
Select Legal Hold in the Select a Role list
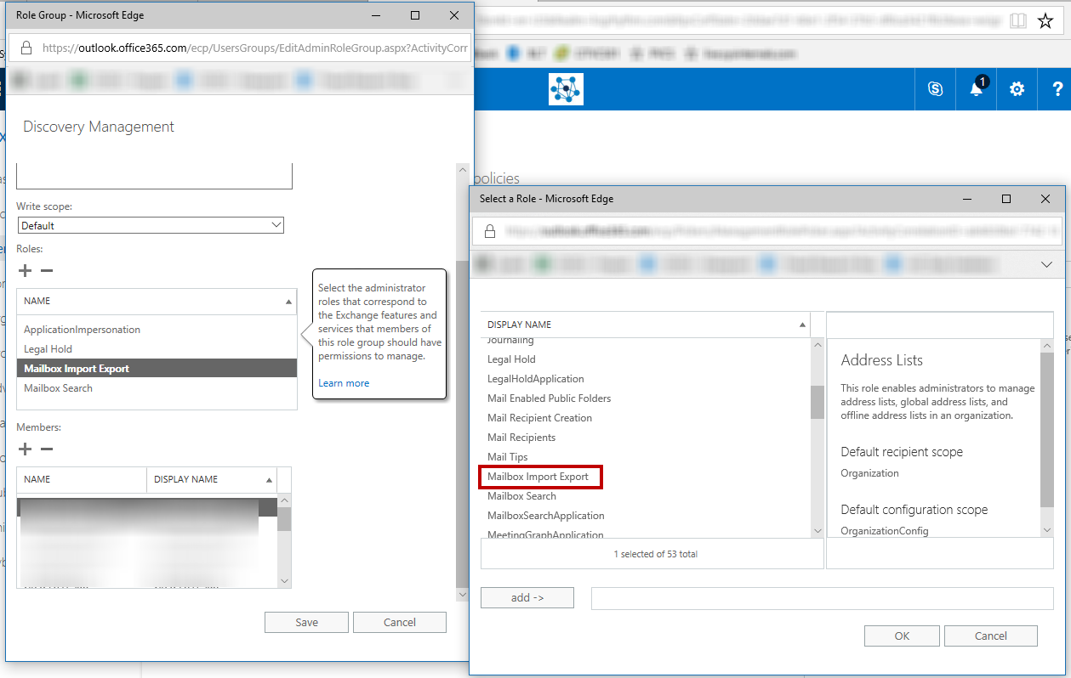point(511,359)
